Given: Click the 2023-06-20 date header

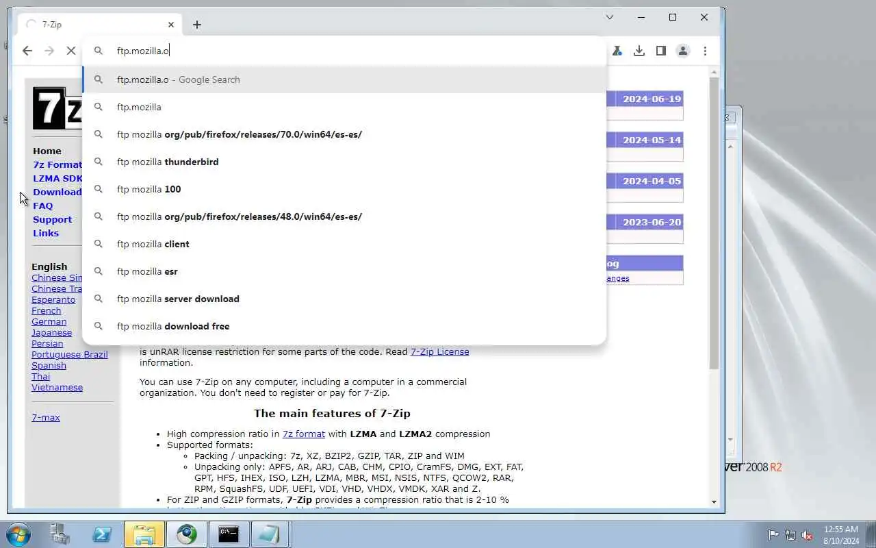Looking at the screenshot, I should tap(652, 222).
